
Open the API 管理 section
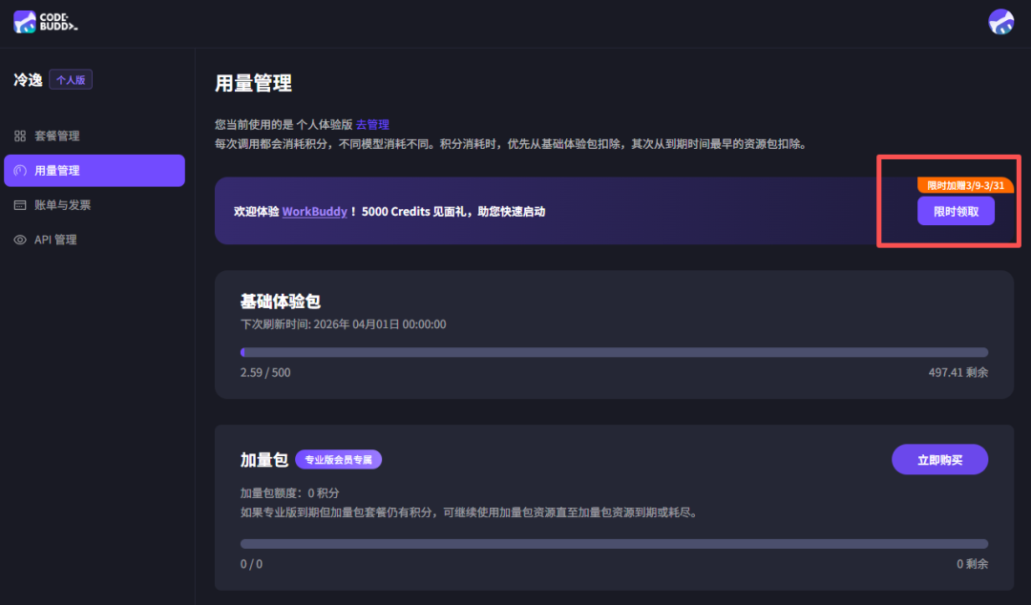55,239
